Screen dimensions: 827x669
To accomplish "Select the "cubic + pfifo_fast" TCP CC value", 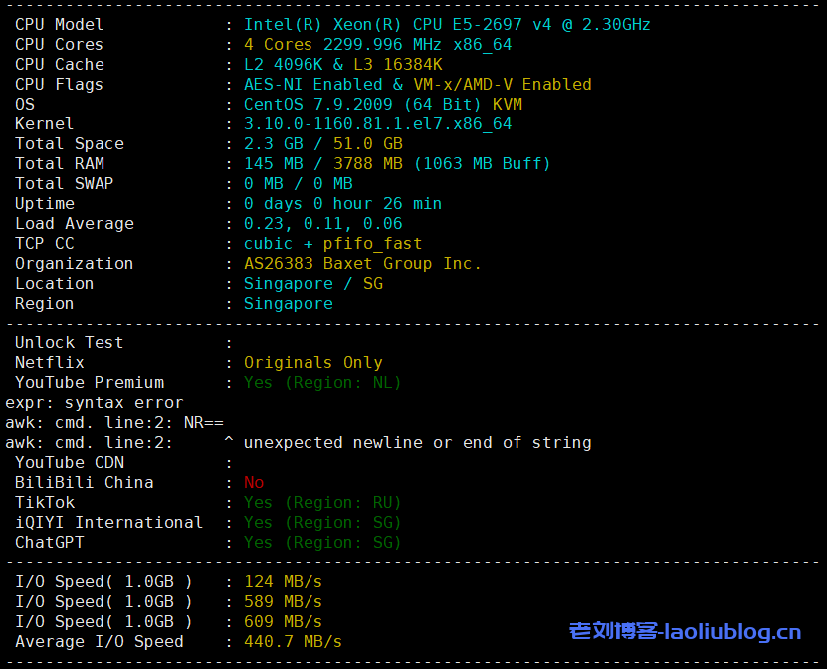I will click(332, 243).
